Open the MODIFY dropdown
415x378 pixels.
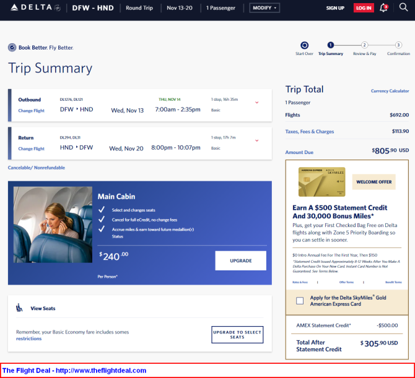coord(264,8)
